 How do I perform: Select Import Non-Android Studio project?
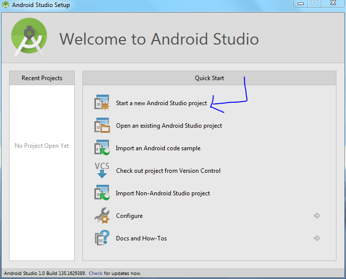(x=163, y=193)
